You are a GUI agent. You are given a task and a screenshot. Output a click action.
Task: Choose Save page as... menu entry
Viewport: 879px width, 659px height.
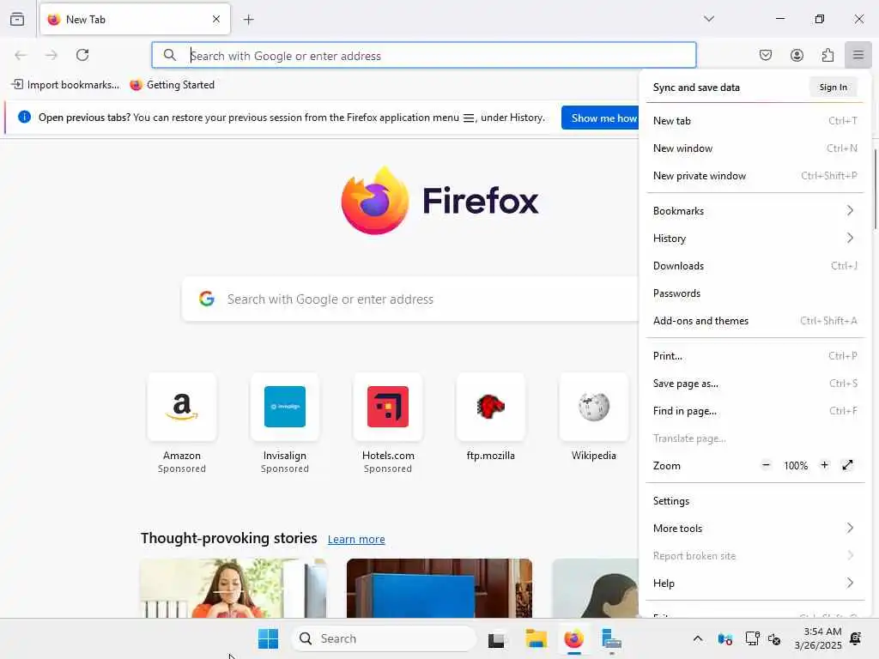click(755, 384)
